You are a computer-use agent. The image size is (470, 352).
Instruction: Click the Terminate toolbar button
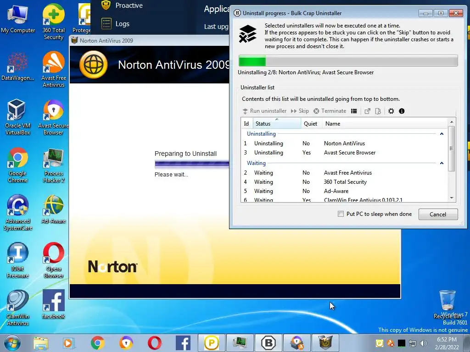tap(330, 111)
